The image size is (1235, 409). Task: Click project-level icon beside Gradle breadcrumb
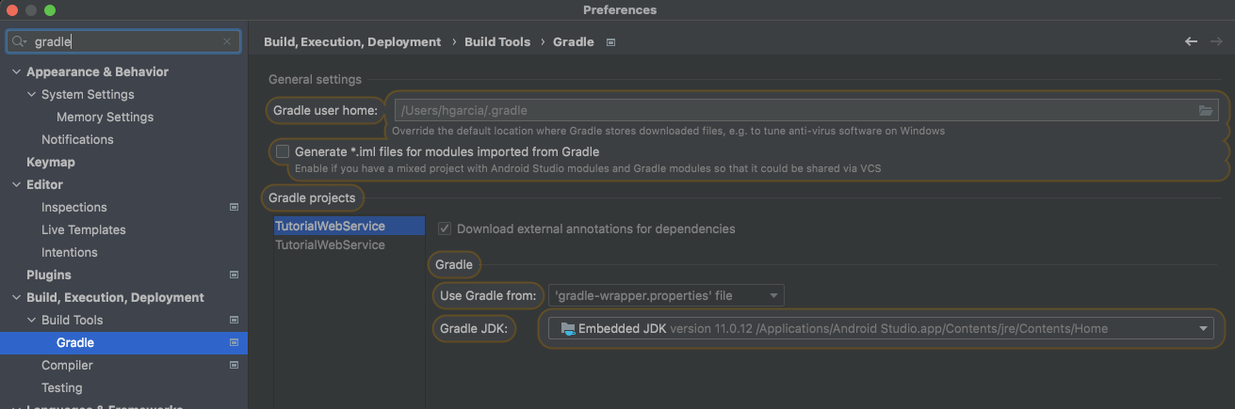click(610, 42)
